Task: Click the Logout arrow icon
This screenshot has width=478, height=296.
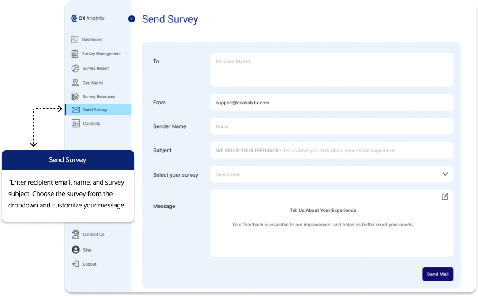Action: tap(75, 264)
